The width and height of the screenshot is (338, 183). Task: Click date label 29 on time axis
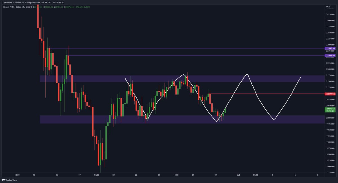[215, 175]
